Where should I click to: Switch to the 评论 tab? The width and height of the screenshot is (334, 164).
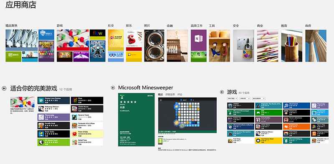click(180, 95)
